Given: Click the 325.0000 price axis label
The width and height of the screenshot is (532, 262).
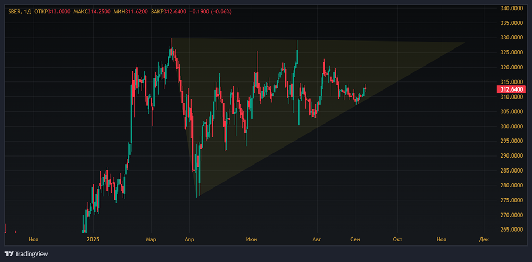Looking at the screenshot, I should click(512, 52).
